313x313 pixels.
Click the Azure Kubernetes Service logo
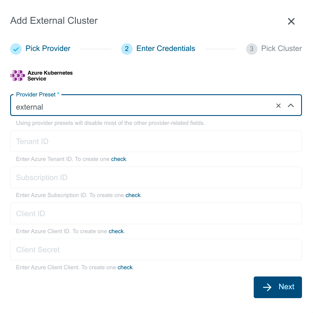tap(42, 76)
